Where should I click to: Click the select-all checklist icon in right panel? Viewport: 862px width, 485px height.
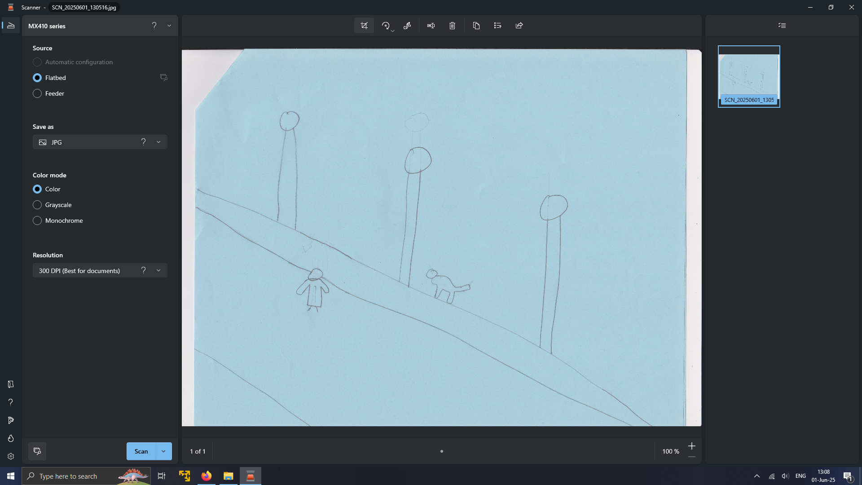point(782,26)
